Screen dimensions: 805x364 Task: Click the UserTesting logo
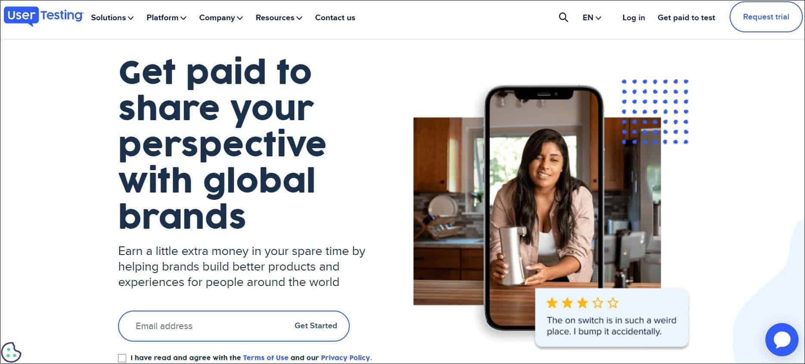[44, 16]
